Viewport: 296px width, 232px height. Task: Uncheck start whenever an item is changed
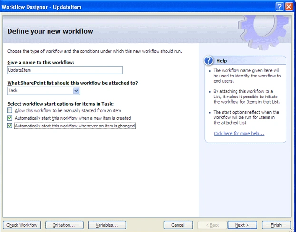[10, 126]
